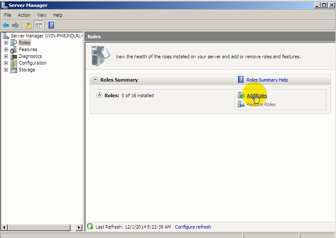Viewport: 336px width, 238px height.
Task: Expand the Roles tree node
Action: coord(6,43)
